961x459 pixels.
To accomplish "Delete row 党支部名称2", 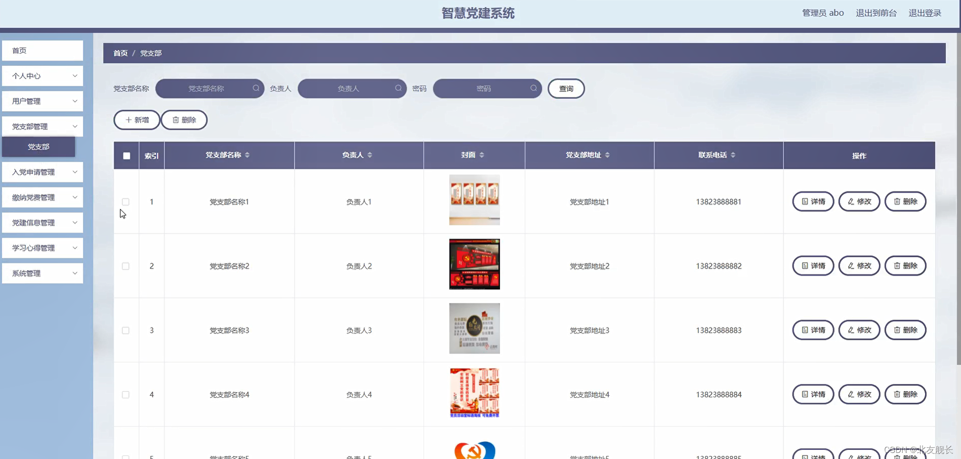I will (905, 265).
